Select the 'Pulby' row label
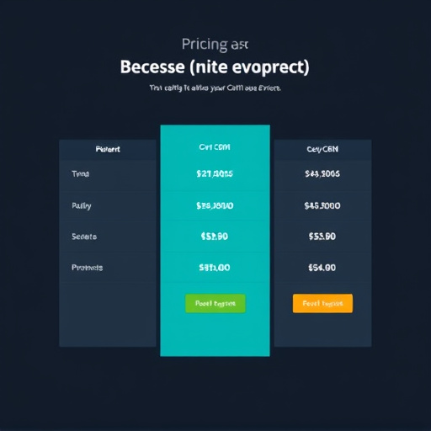431x431 pixels. (82, 206)
